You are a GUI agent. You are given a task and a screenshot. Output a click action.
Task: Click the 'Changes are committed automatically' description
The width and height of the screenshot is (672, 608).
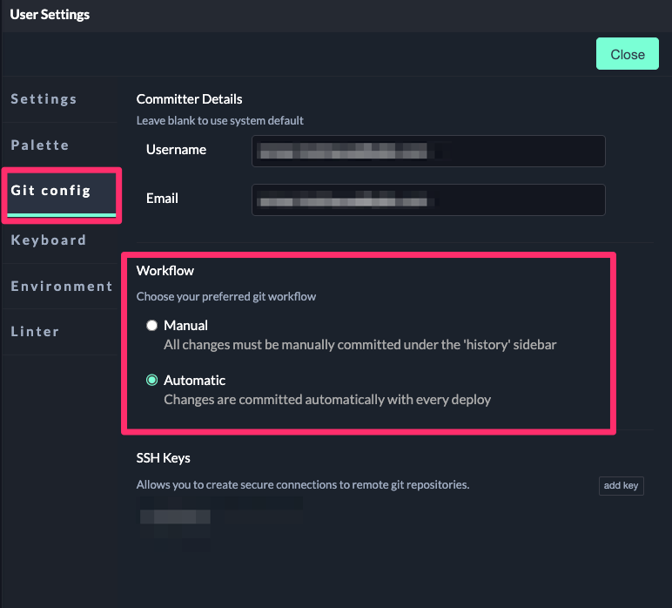click(327, 400)
